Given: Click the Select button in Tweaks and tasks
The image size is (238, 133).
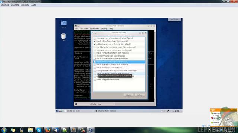Looking at the screenshot, I should coord(140,95).
